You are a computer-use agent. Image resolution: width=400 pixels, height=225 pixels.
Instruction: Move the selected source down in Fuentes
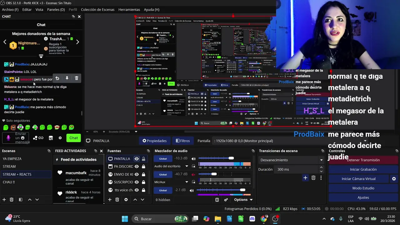[x=142, y=200]
